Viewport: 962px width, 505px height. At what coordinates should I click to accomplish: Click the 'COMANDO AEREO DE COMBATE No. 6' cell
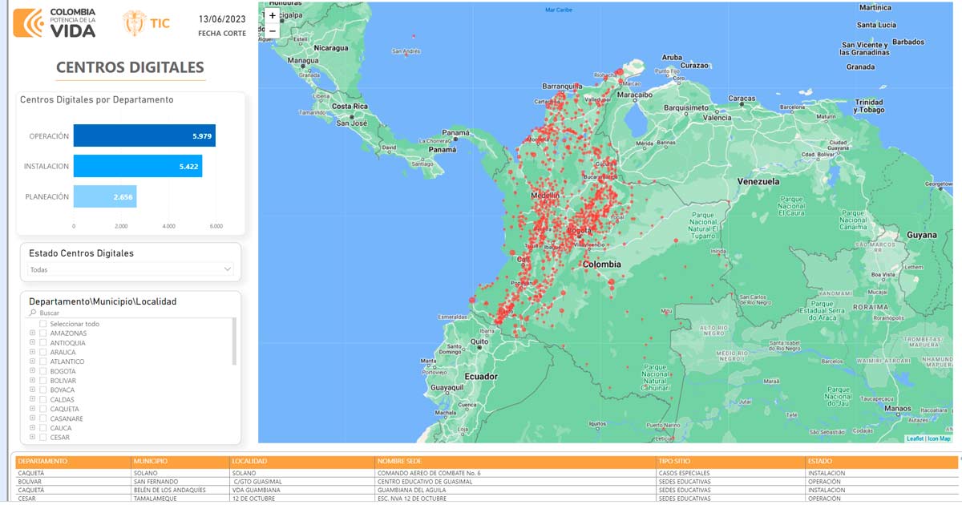(515, 473)
